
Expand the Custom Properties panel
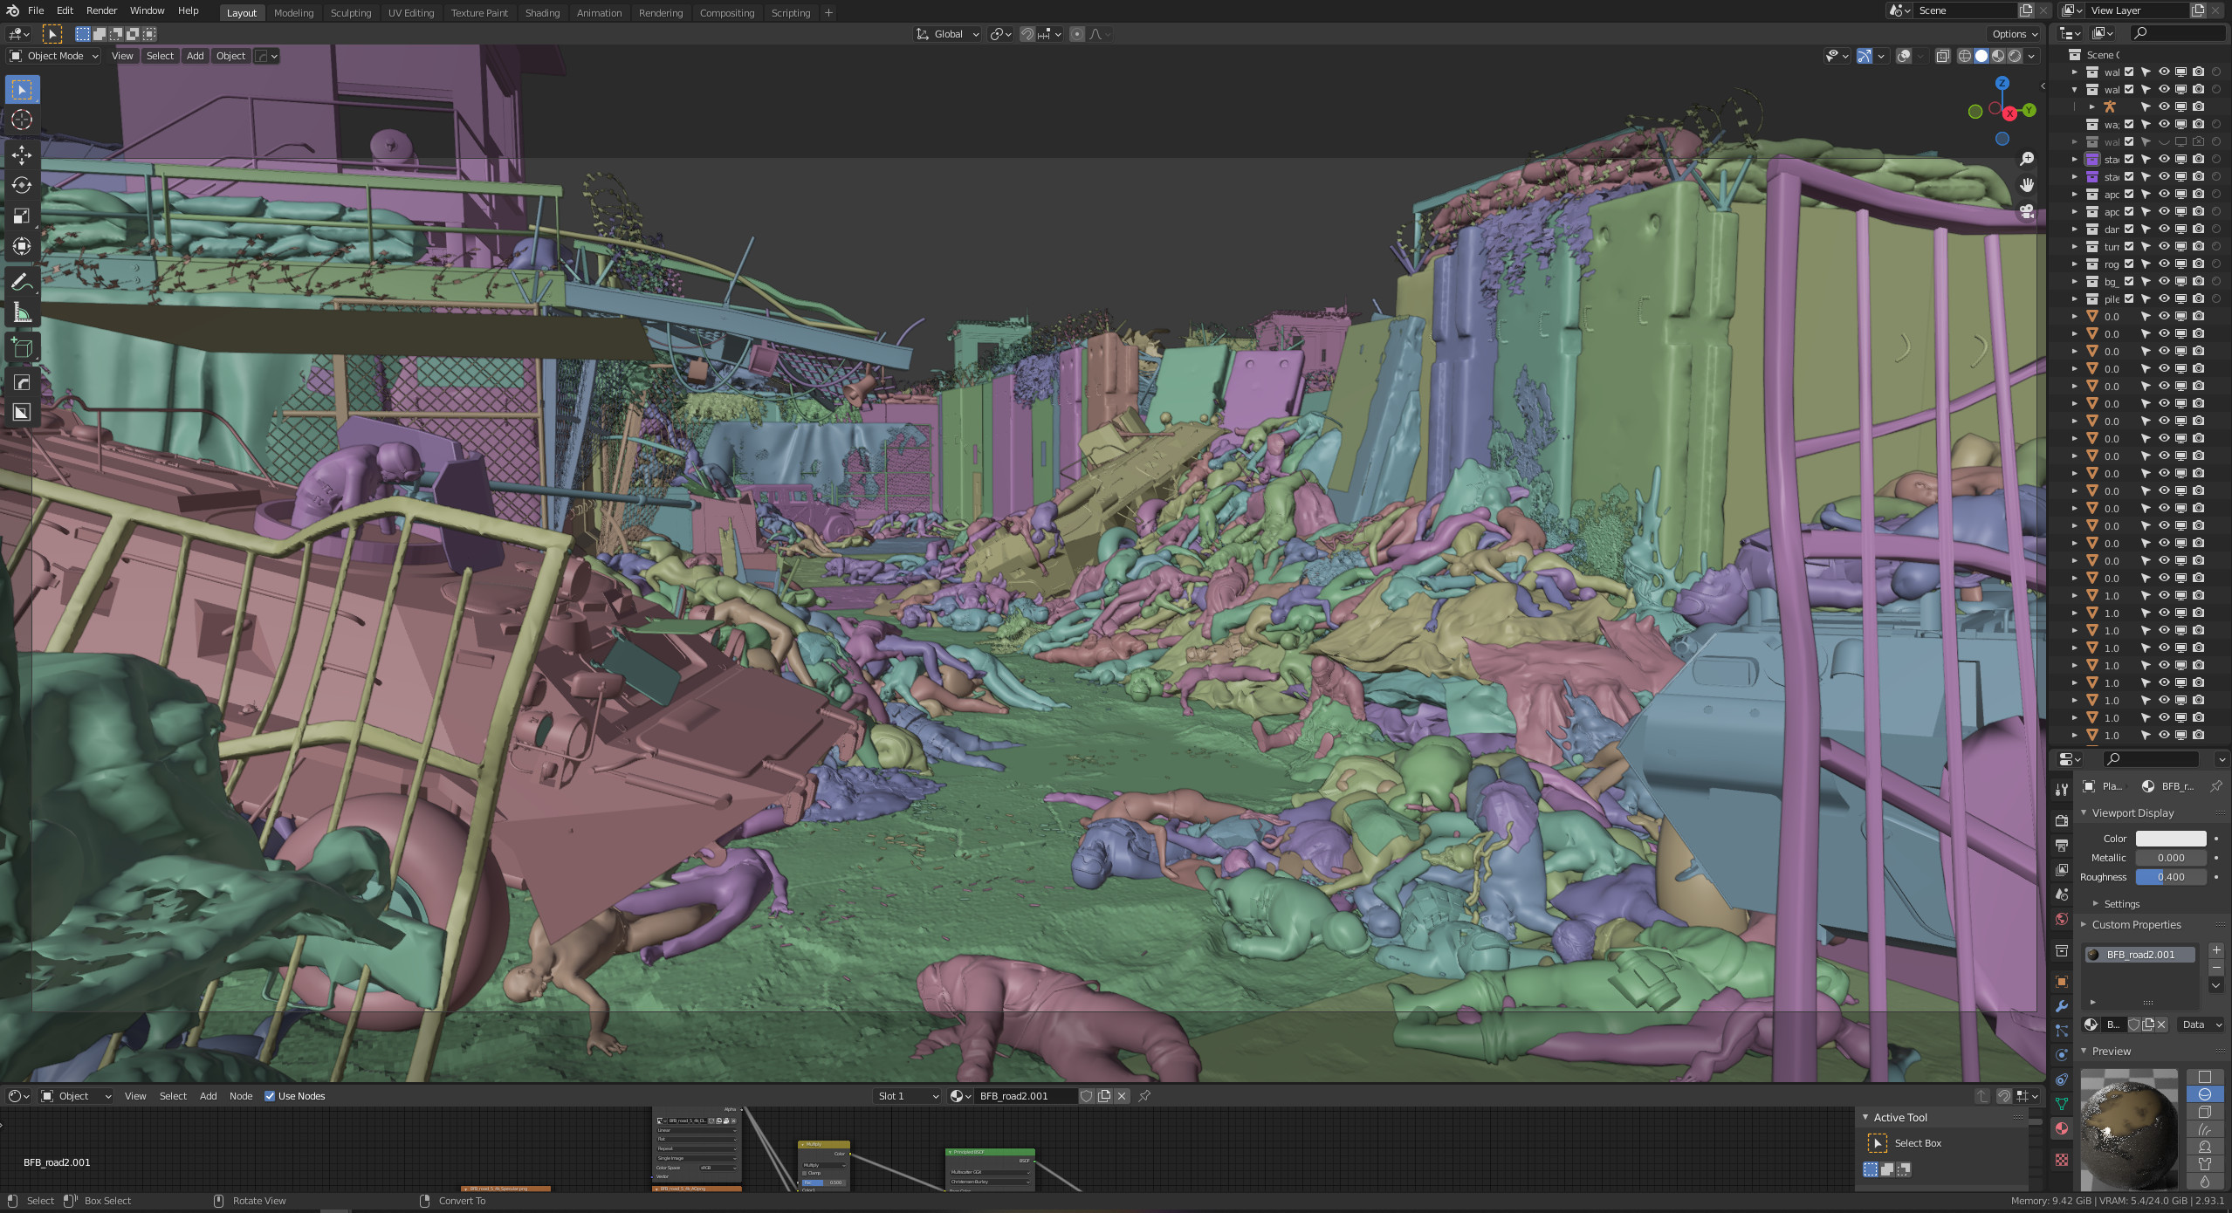[x=2136, y=924]
